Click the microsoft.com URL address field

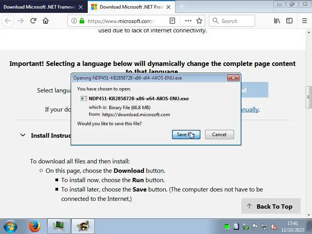point(121,21)
